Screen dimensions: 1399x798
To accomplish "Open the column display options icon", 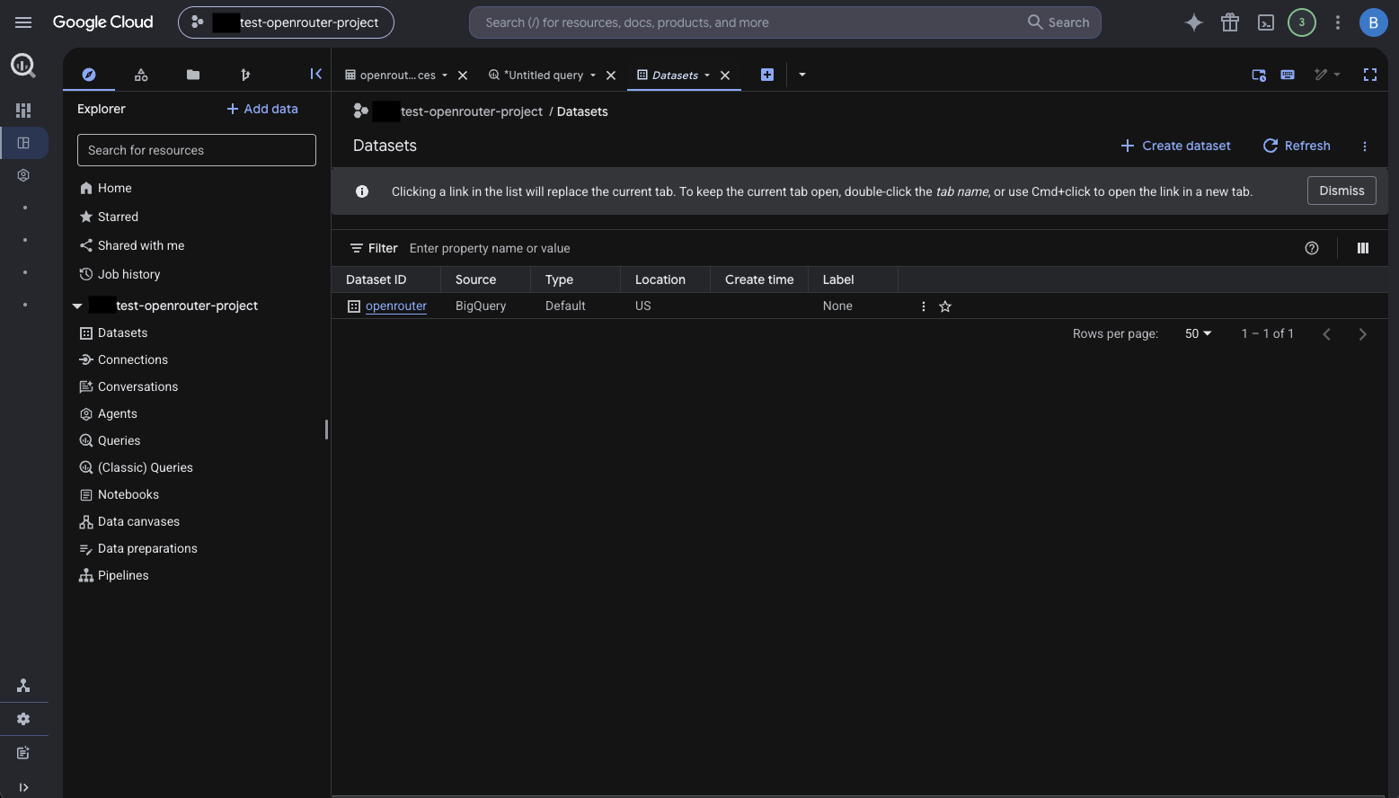I will [x=1363, y=248].
